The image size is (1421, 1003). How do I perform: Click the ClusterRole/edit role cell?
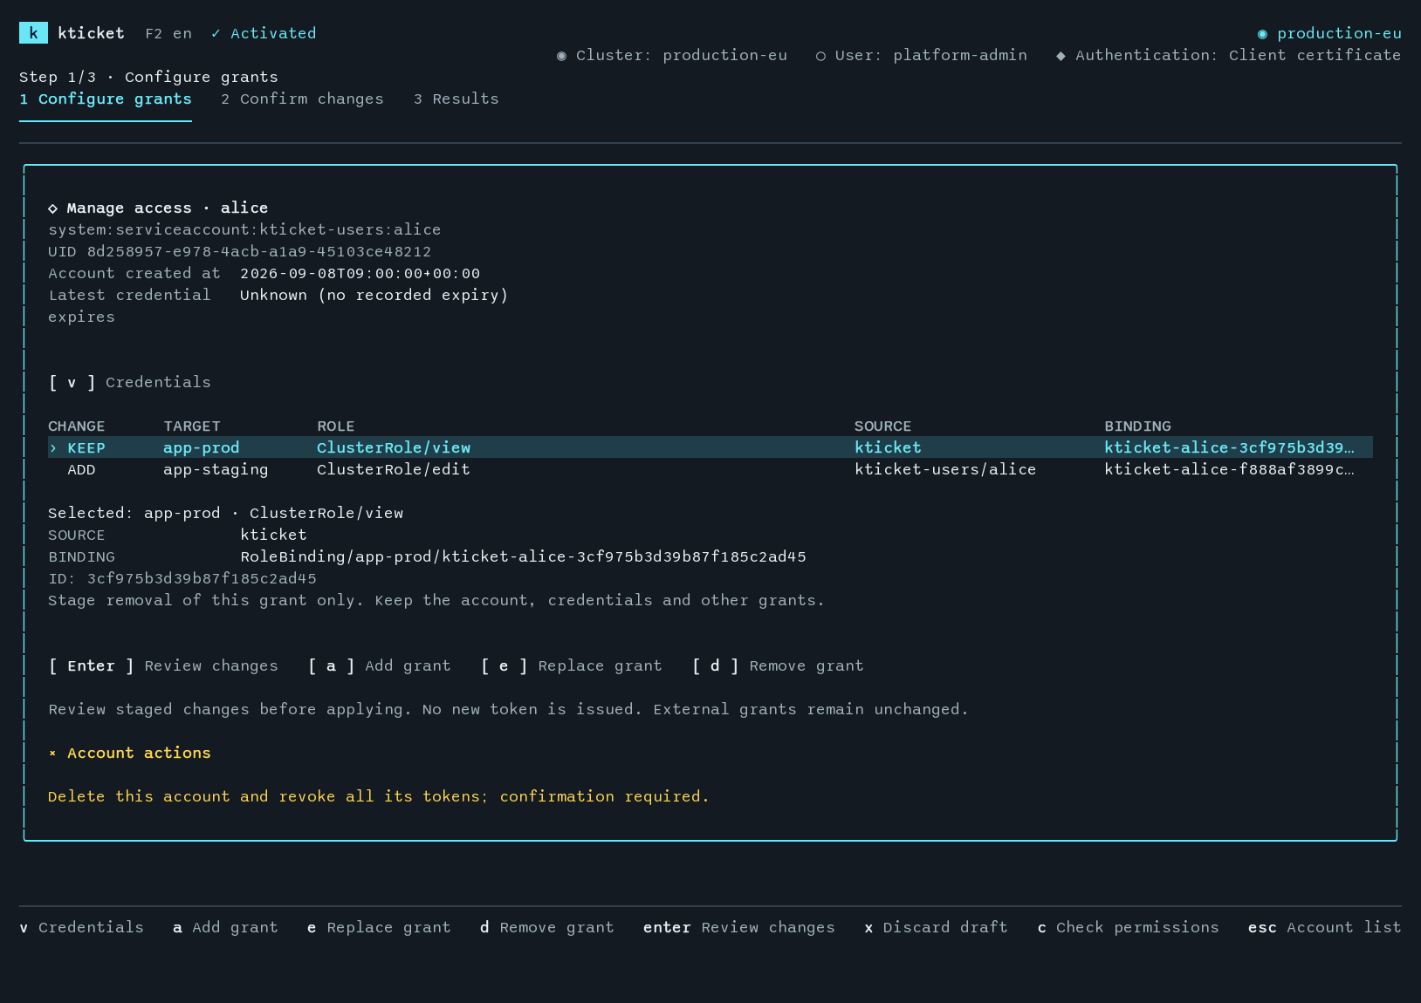[x=394, y=469]
